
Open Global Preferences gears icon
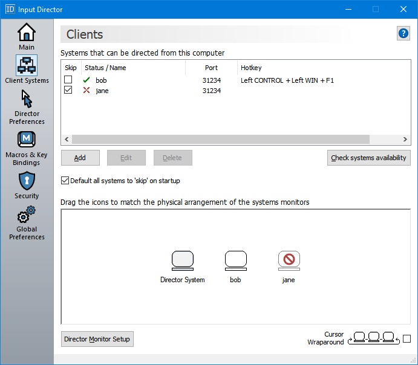point(27,215)
